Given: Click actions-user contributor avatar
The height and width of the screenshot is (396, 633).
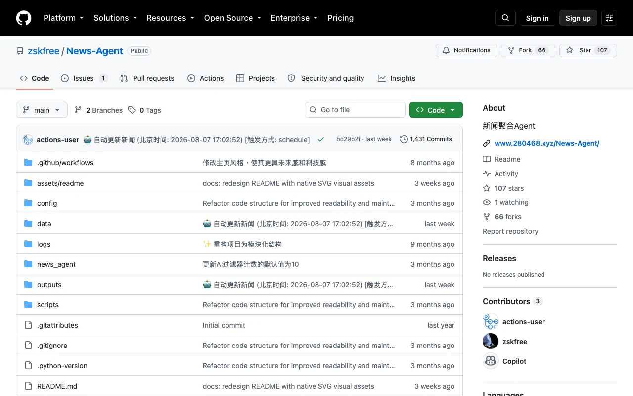Looking at the screenshot, I should tap(491, 321).
